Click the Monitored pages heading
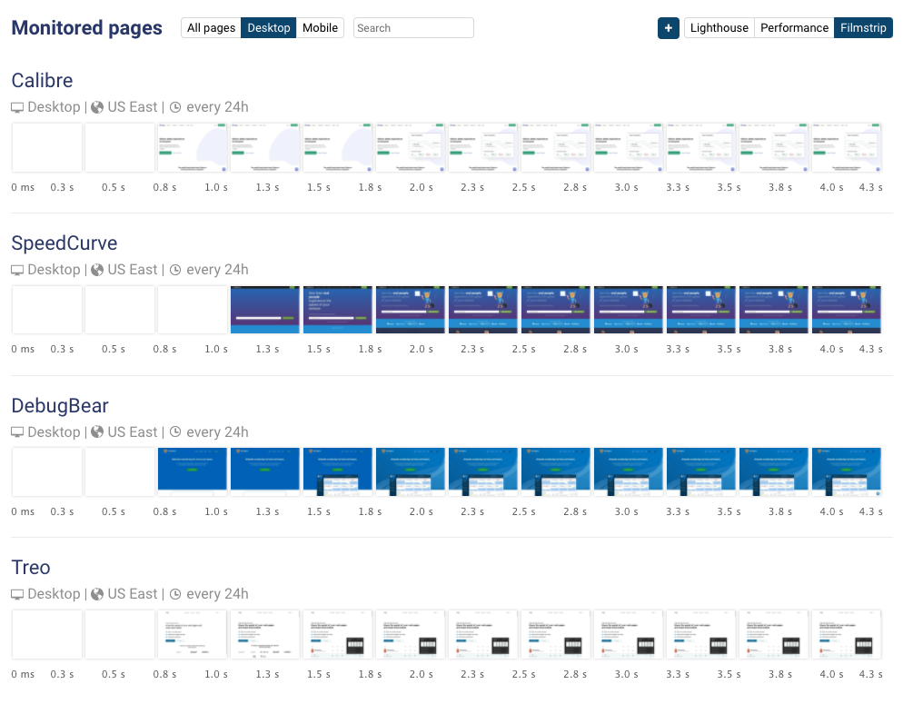 [x=87, y=27]
